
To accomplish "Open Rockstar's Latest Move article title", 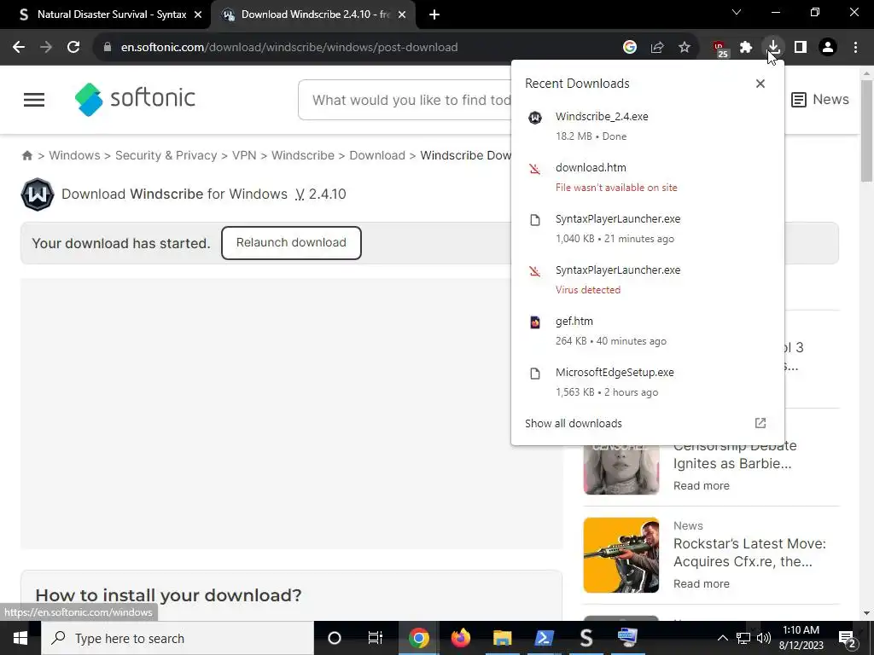I will coord(749,553).
